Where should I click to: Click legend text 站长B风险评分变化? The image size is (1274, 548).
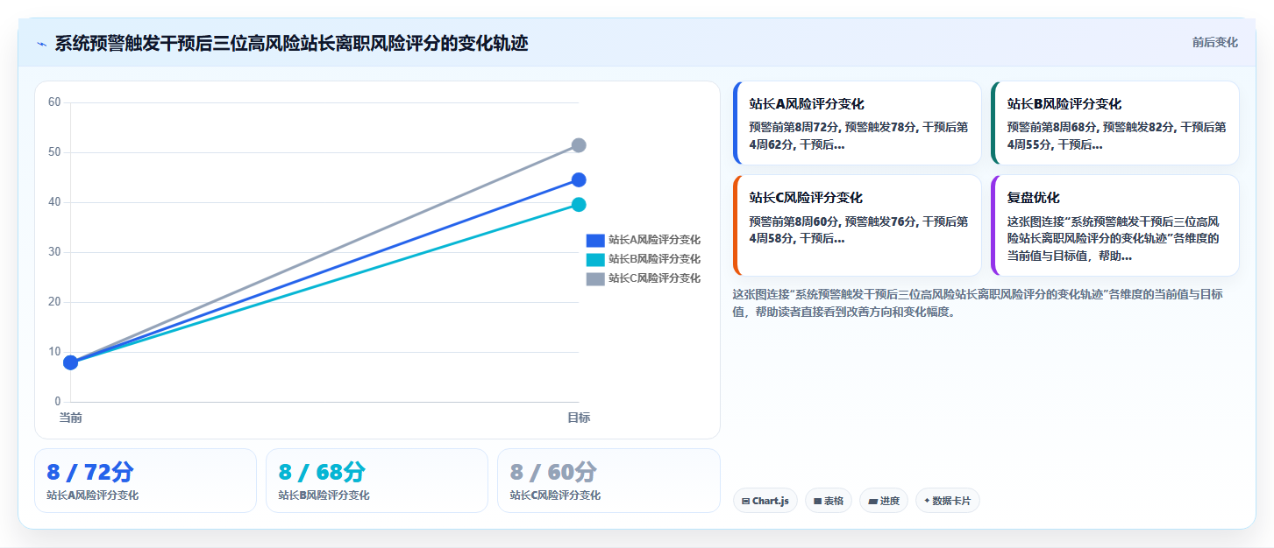[x=654, y=259]
